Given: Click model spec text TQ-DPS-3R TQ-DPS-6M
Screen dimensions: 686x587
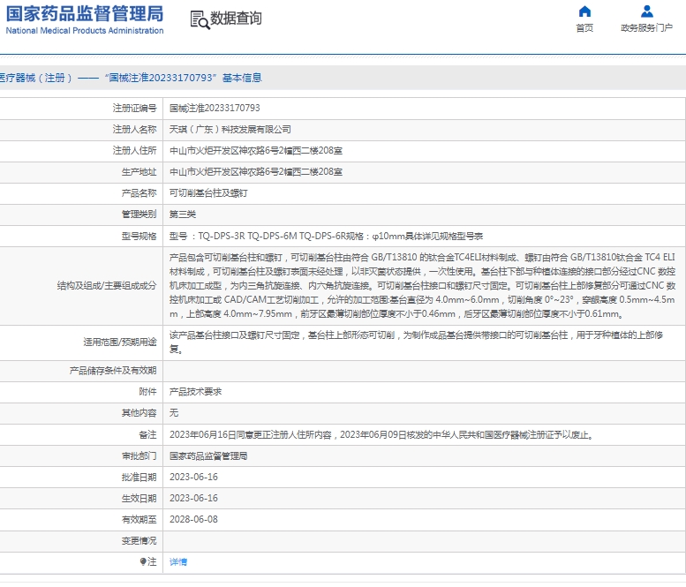Looking at the screenshot, I should tap(247, 237).
